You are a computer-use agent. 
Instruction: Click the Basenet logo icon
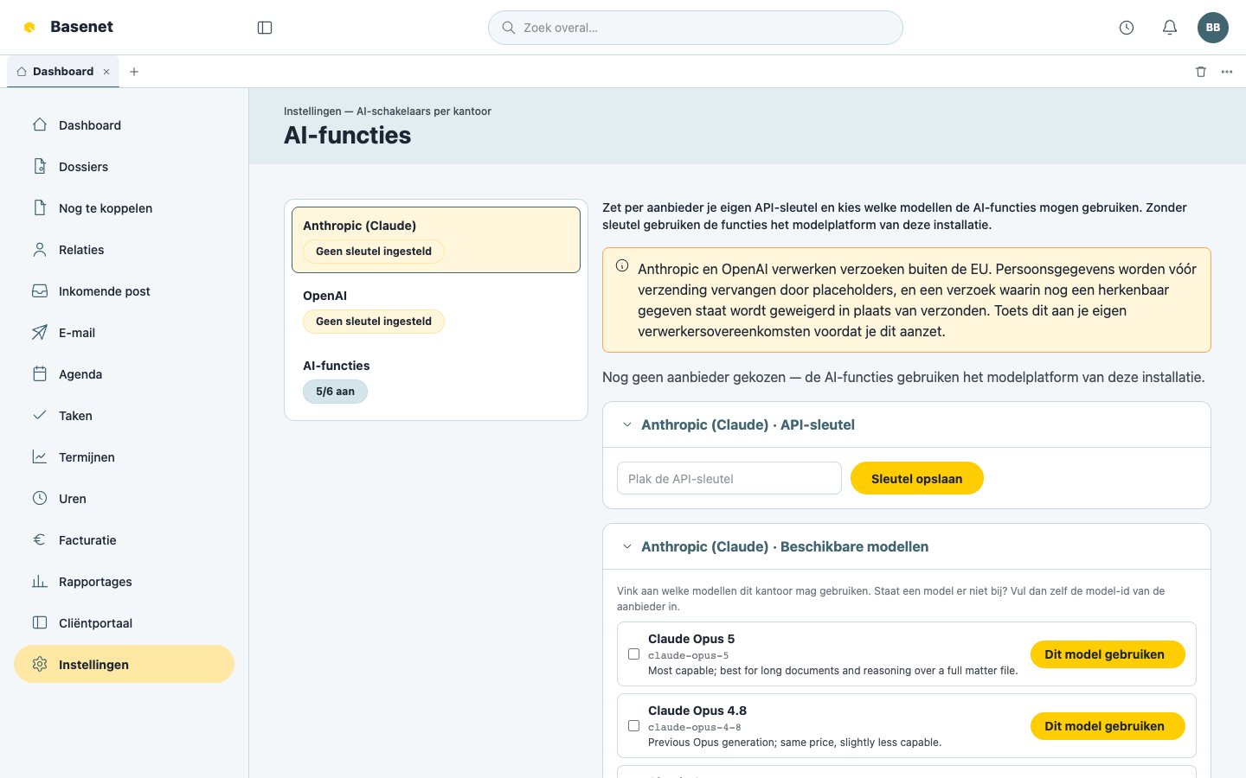coord(29,27)
